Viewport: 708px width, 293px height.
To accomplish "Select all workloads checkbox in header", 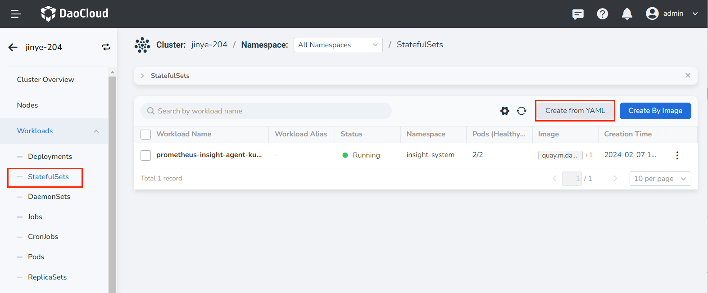I will coord(146,134).
